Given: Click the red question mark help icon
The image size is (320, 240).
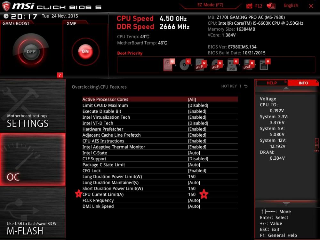Looking at the screenshot, I should (60, 75).
